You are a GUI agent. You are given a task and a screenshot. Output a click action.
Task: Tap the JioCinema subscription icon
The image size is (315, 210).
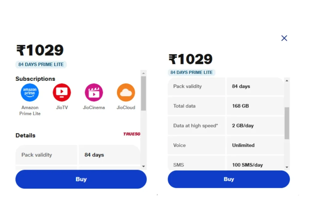(x=94, y=93)
